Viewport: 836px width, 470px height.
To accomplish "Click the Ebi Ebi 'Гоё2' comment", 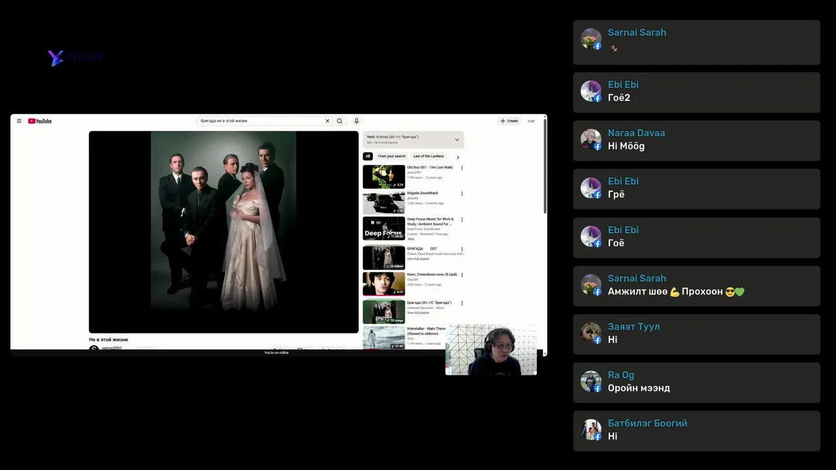I will pos(696,91).
